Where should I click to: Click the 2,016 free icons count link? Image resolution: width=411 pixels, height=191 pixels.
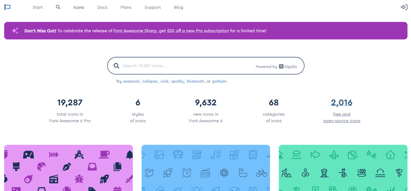tap(341, 102)
